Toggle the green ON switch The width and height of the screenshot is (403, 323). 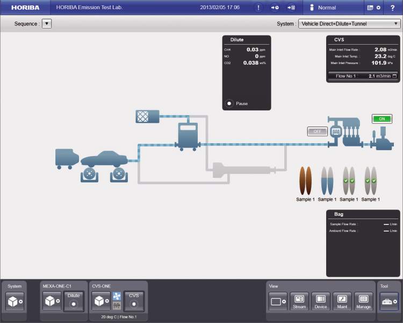pyautogui.click(x=382, y=119)
